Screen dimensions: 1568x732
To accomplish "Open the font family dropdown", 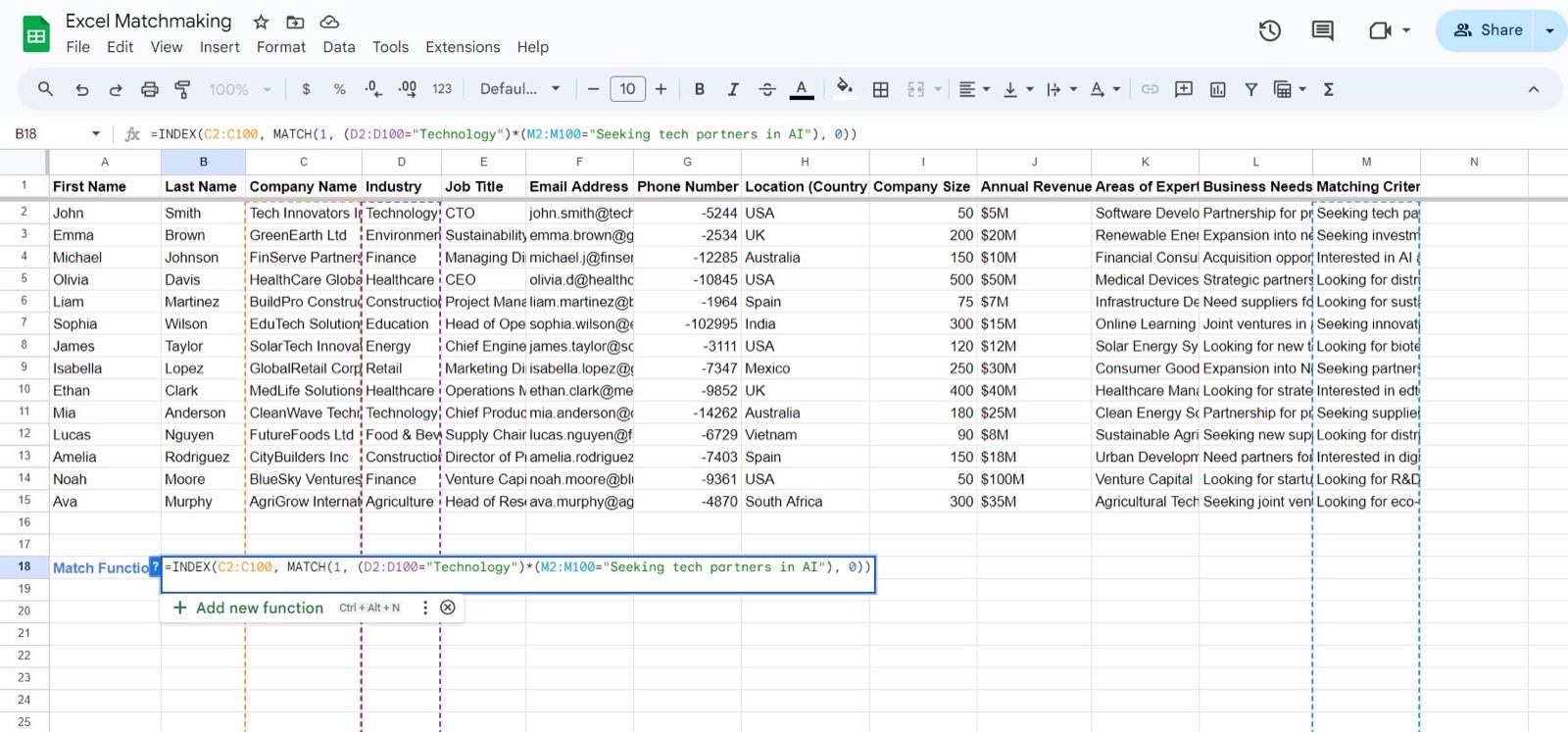I will pyautogui.click(x=519, y=89).
